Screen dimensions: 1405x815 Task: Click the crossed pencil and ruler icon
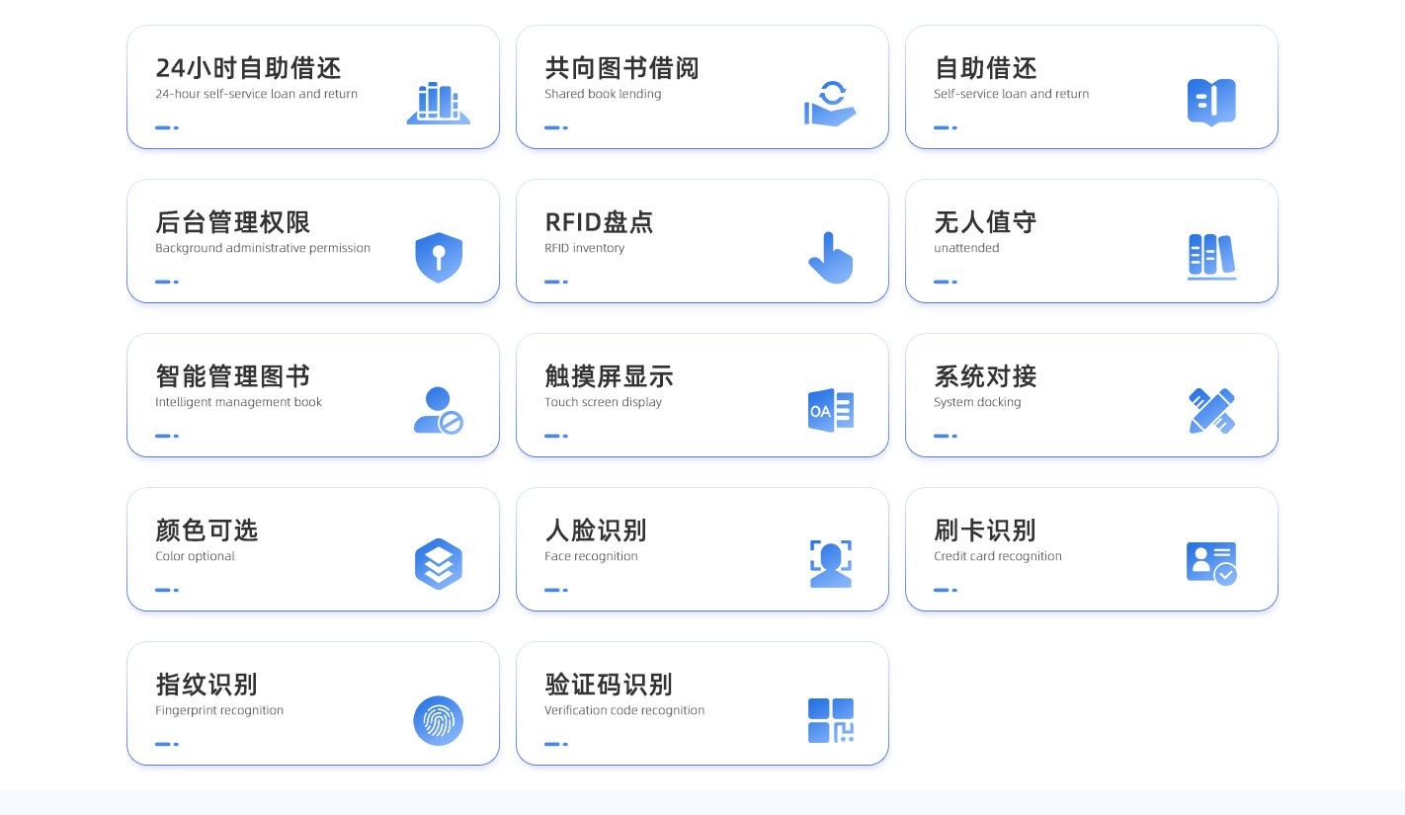pos(1211,411)
